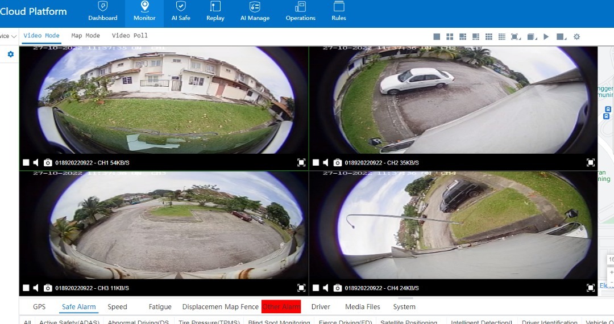This screenshot has height=324, width=614.
Task: Switch to Map Mode tab
Action: click(x=85, y=36)
